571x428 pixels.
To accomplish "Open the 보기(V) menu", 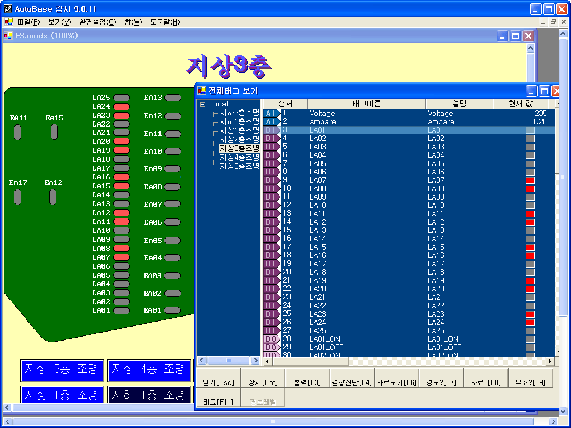I will (x=59, y=22).
